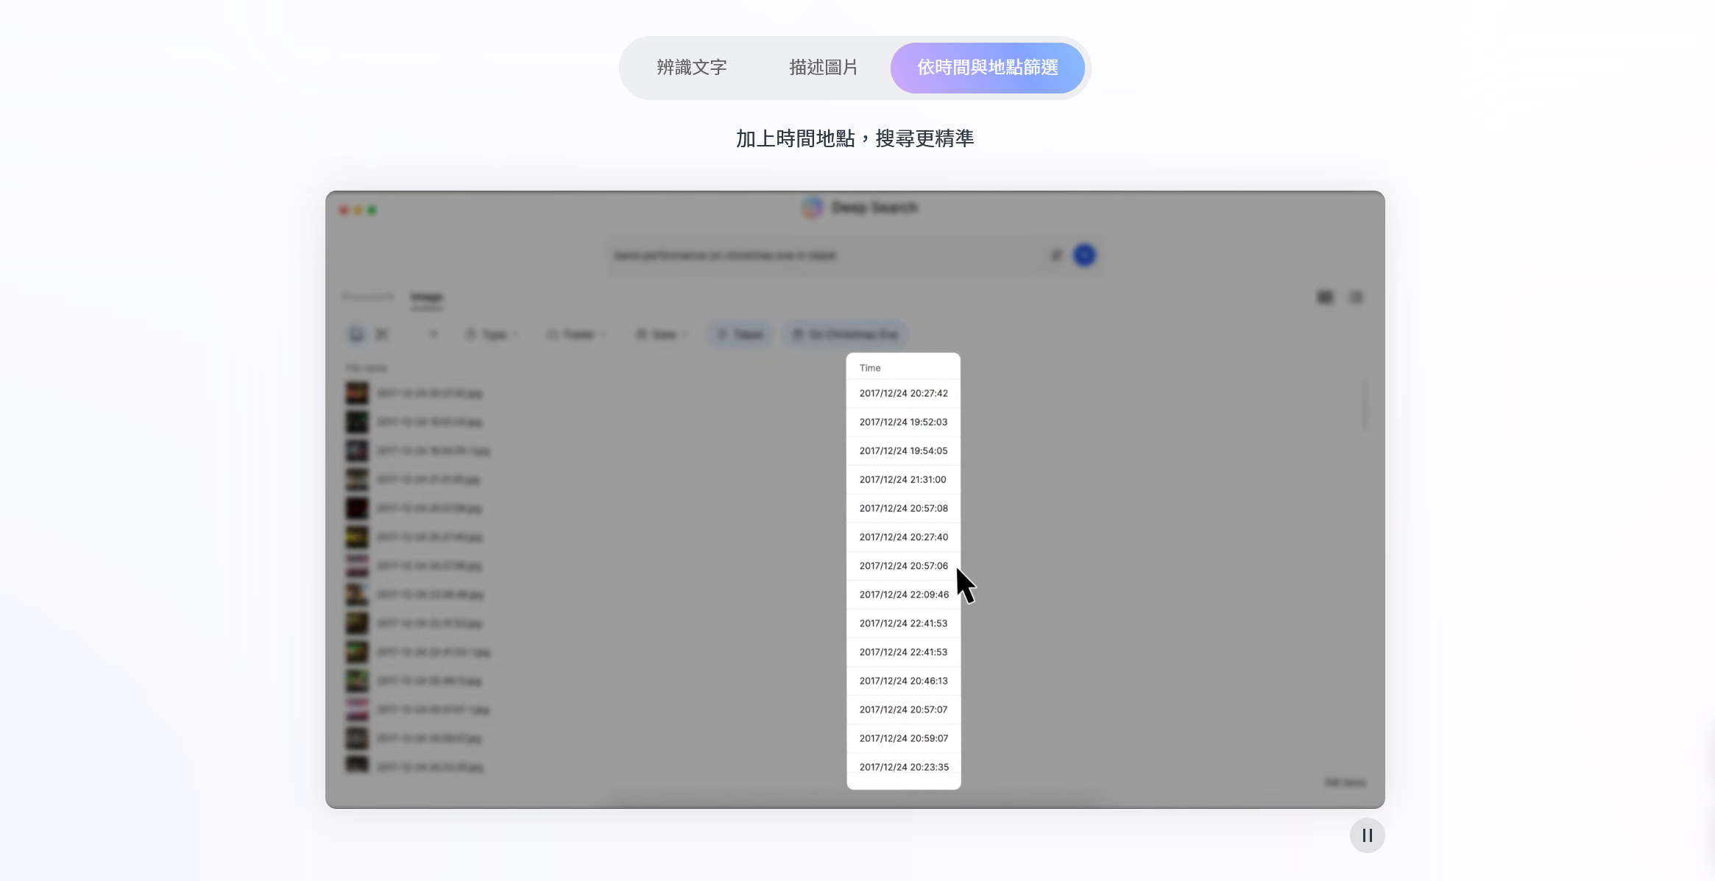Screen dimensions: 1715x881
Task: Toggle the Taipei location filter chip
Action: pyautogui.click(x=740, y=335)
